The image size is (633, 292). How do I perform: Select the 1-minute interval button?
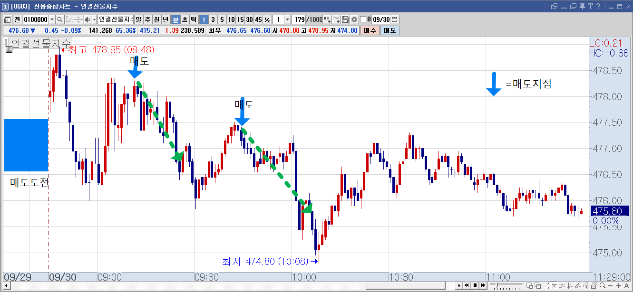point(204,19)
